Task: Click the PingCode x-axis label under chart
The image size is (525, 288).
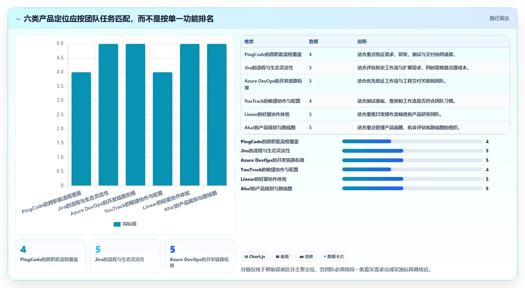Action: [x=52, y=202]
